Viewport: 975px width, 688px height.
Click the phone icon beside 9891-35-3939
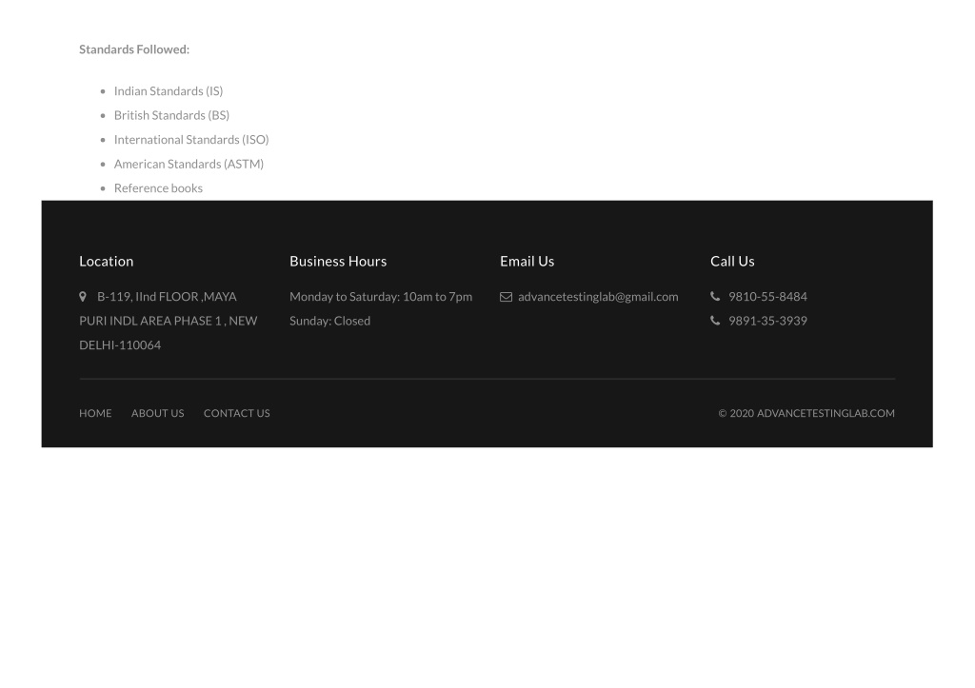715,321
